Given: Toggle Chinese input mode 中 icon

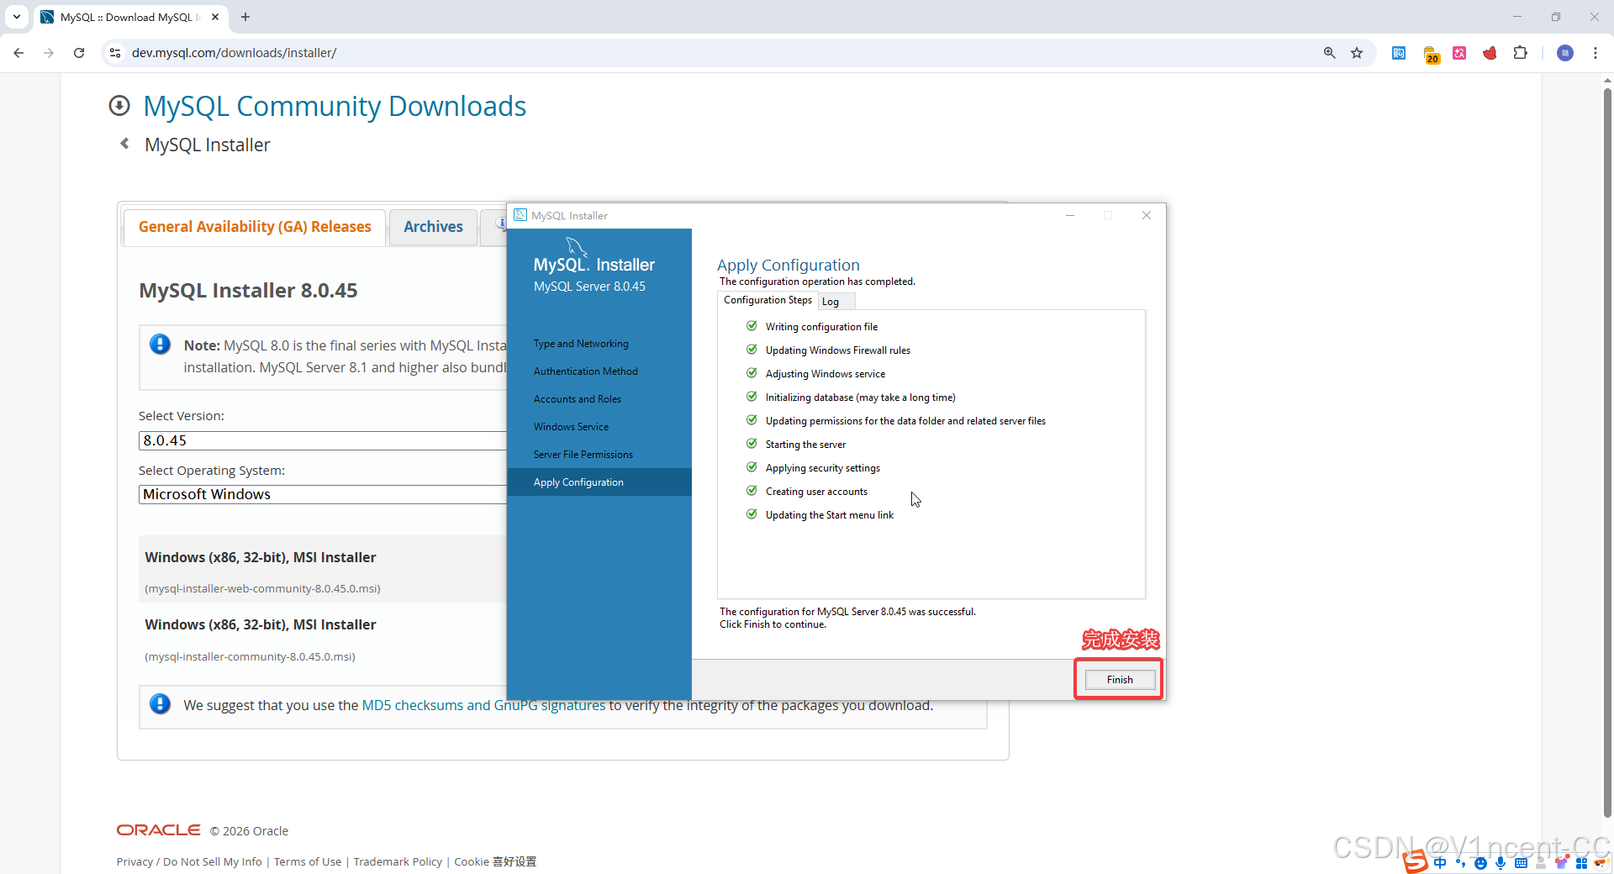Looking at the screenshot, I should tap(1440, 863).
